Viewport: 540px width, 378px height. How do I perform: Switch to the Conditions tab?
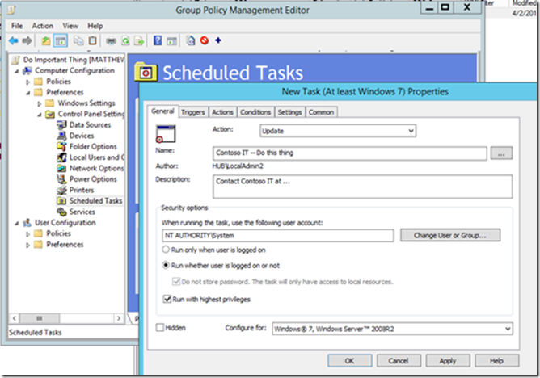[255, 112]
